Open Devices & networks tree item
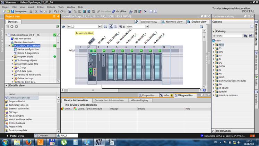Image resolution: width=259 pixels, height=146 pixels. pyautogui.click(x=24, y=42)
